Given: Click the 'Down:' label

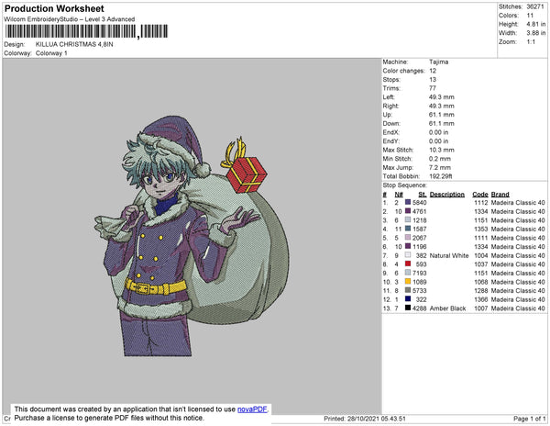Looking at the screenshot, I should pyautogui.click(x=391, y=124).
